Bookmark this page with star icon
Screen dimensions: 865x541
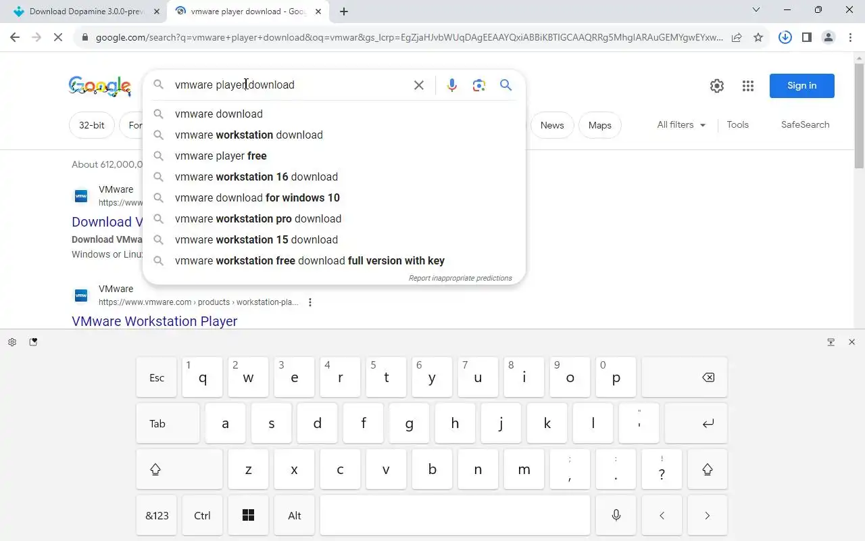(x=758, y=37)
